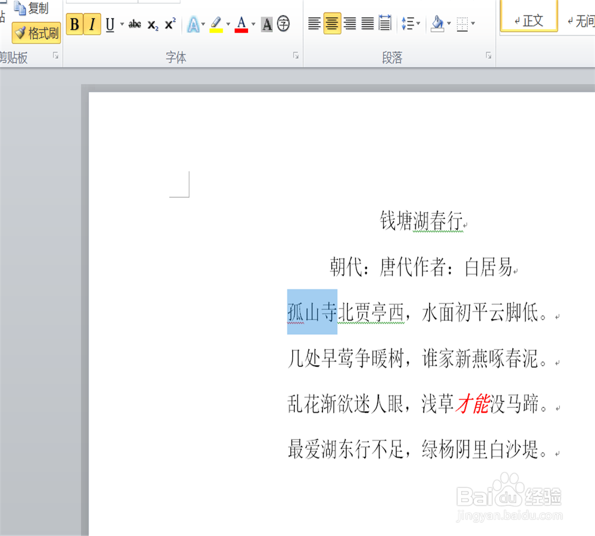Toggle underline on the selection
The height and width of the screenshot is (536, 595).
click(x=109, y=24)
